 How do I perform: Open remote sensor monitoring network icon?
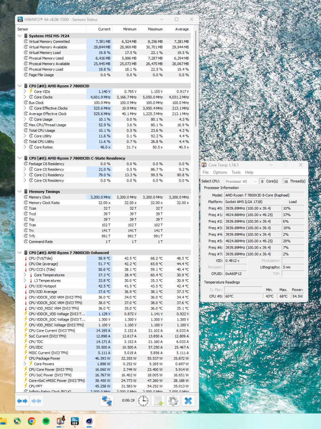click(x=107, y=401)
